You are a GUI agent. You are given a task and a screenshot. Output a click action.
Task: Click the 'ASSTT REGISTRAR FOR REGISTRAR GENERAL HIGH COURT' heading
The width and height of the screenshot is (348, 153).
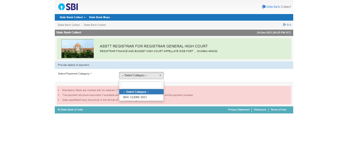[x=154, y=46]
